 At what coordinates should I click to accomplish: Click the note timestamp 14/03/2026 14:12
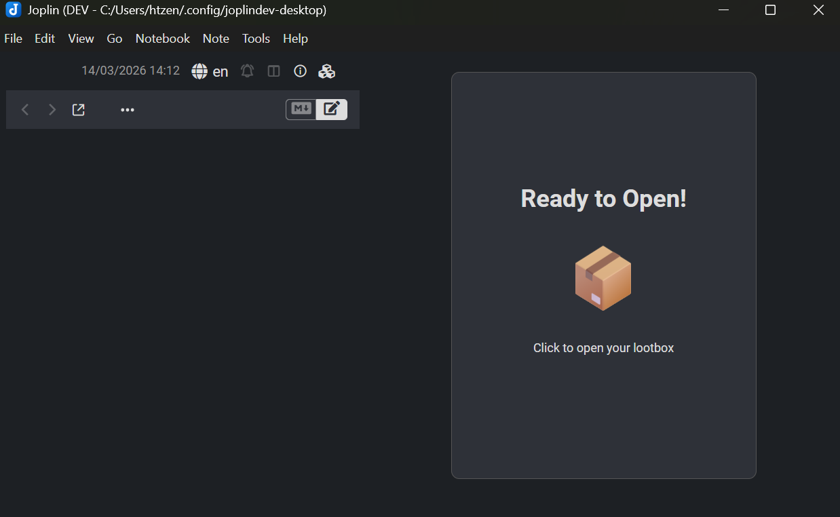(130, 71)
